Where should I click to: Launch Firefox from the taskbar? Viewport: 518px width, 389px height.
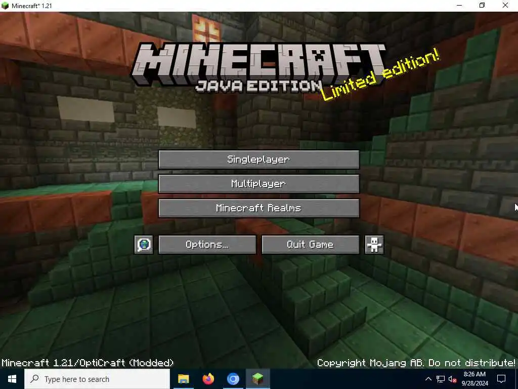[208, 379]
